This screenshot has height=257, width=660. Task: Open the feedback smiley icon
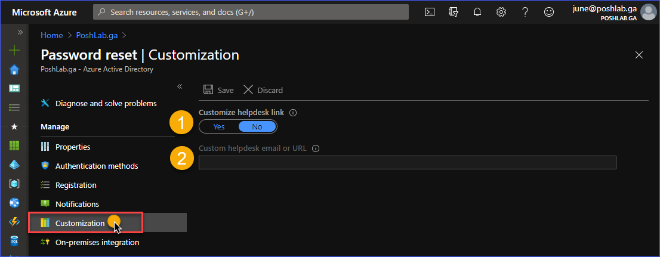(549, 12)
